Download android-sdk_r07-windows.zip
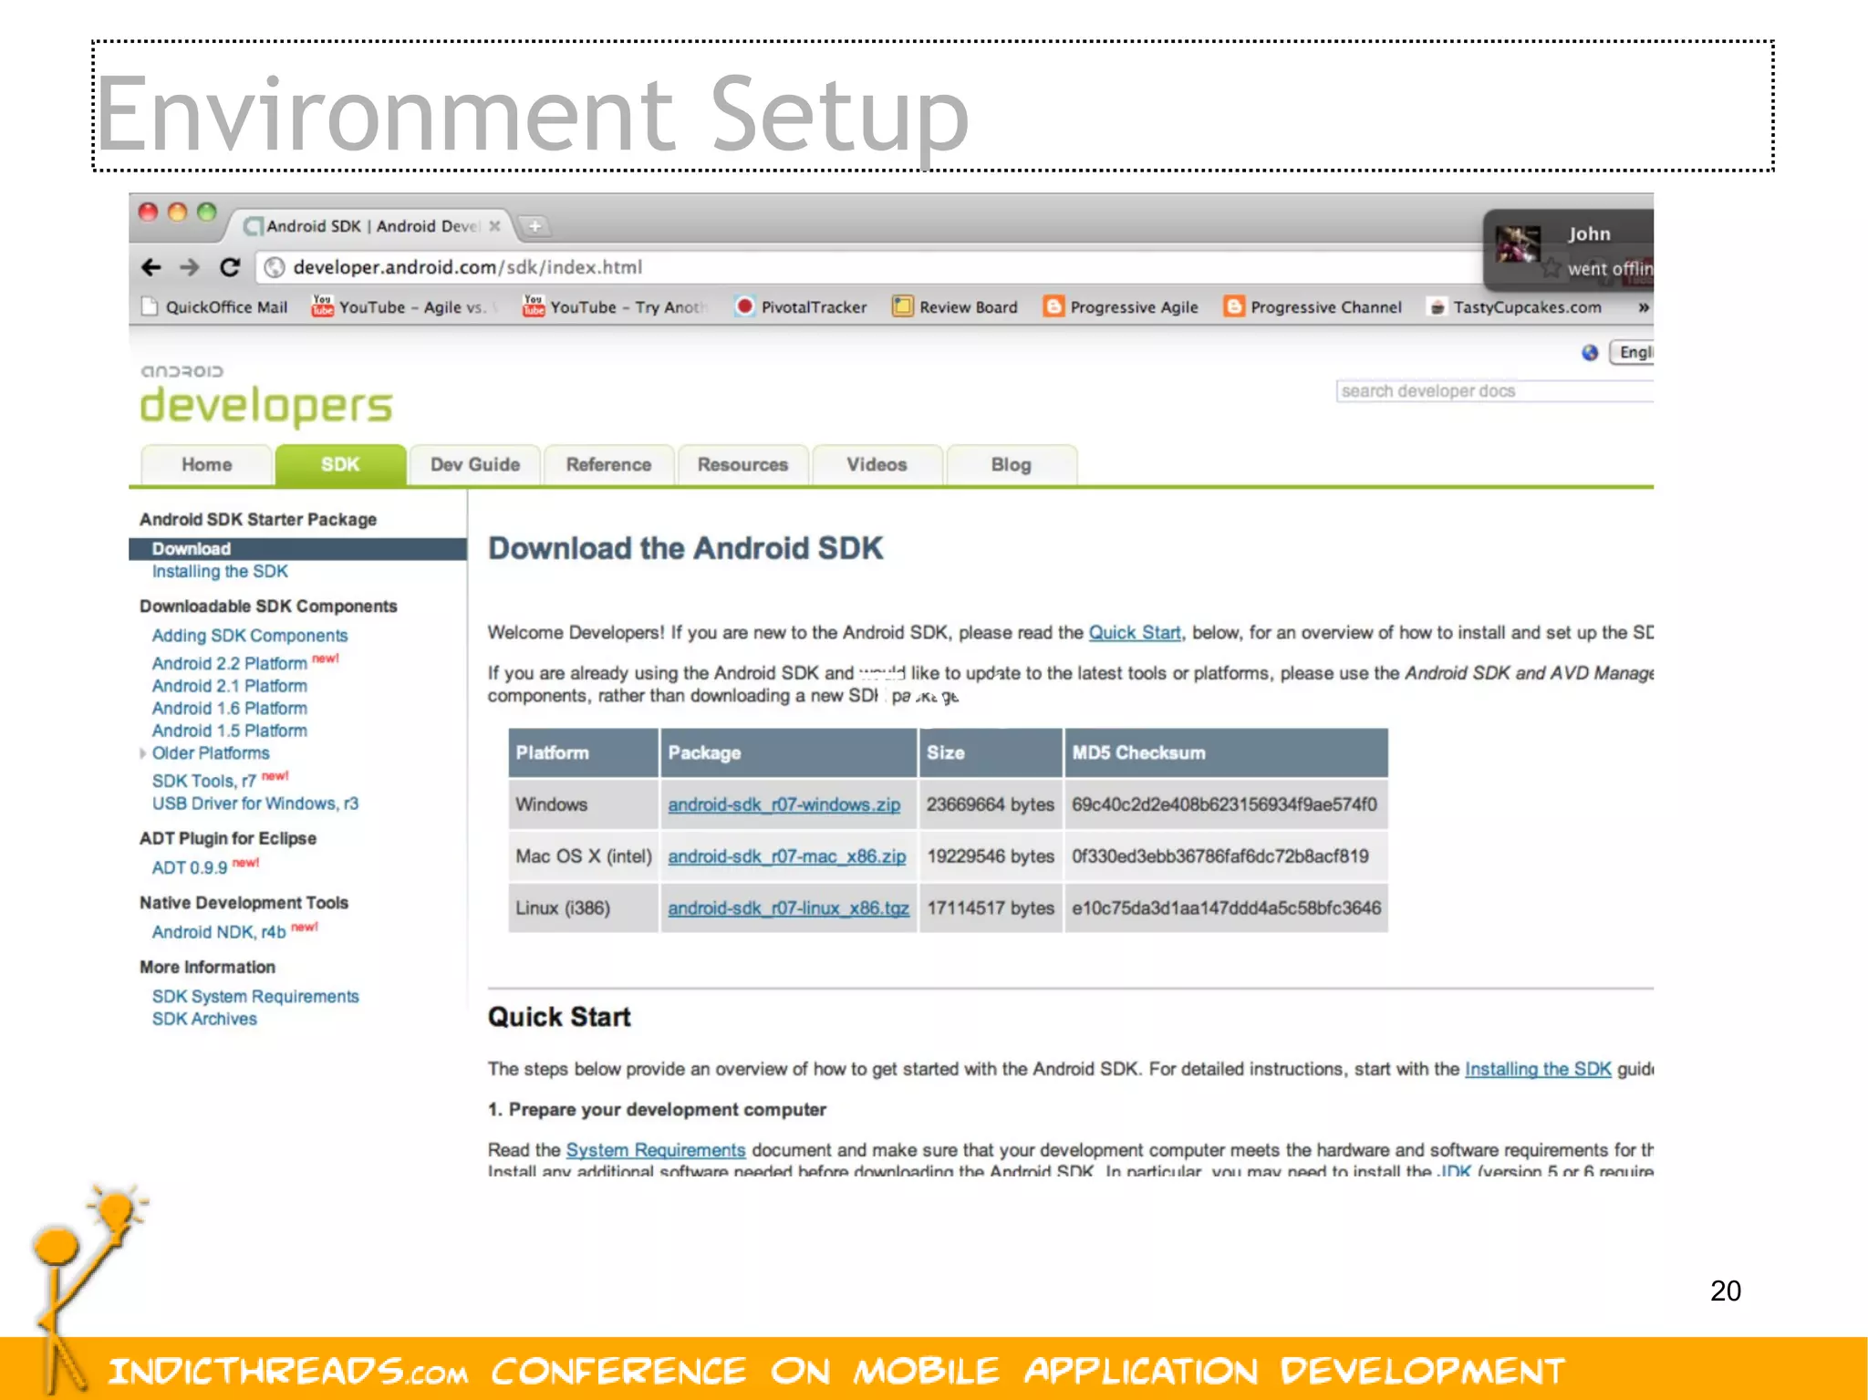Image resolution: width=1868 pixels, height=1400 pixels. (784, 805)
